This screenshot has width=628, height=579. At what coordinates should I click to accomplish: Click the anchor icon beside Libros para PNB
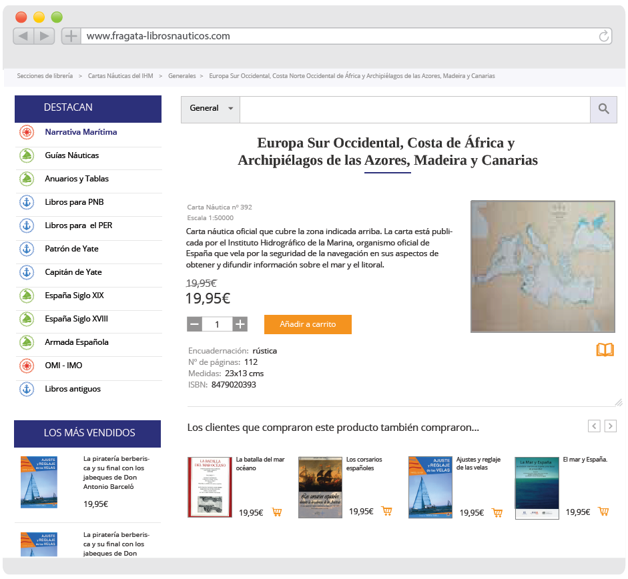(x=27, y=202)
